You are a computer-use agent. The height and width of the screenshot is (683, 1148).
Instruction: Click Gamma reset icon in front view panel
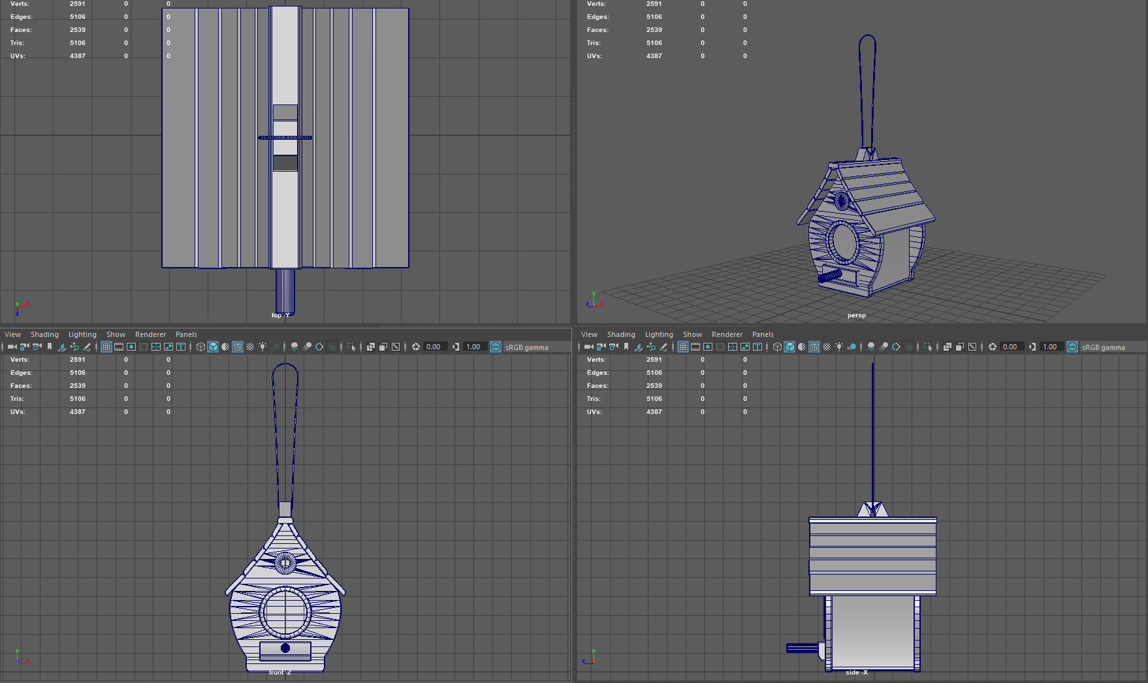coord(456,347)
